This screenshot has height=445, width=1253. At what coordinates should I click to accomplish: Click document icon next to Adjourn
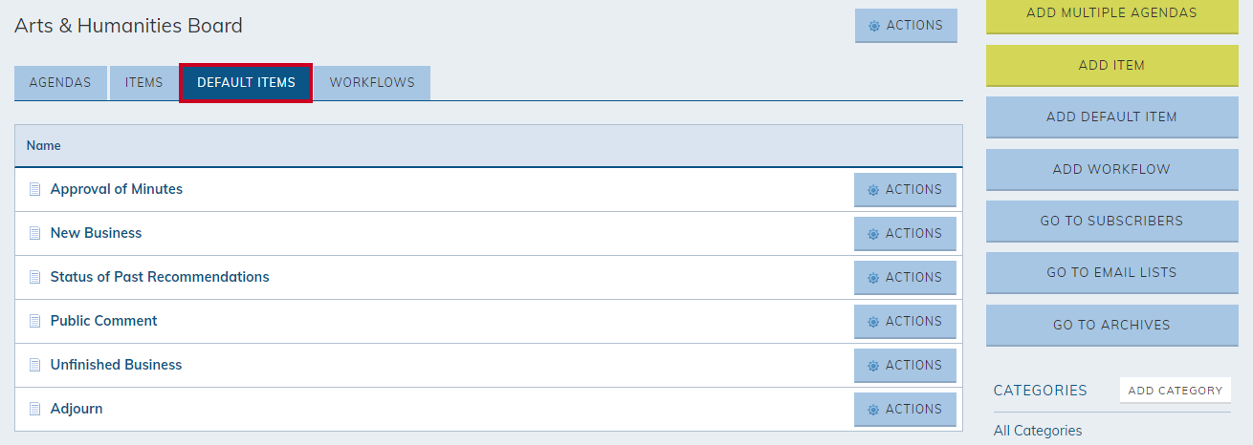(x=35, y=409)
